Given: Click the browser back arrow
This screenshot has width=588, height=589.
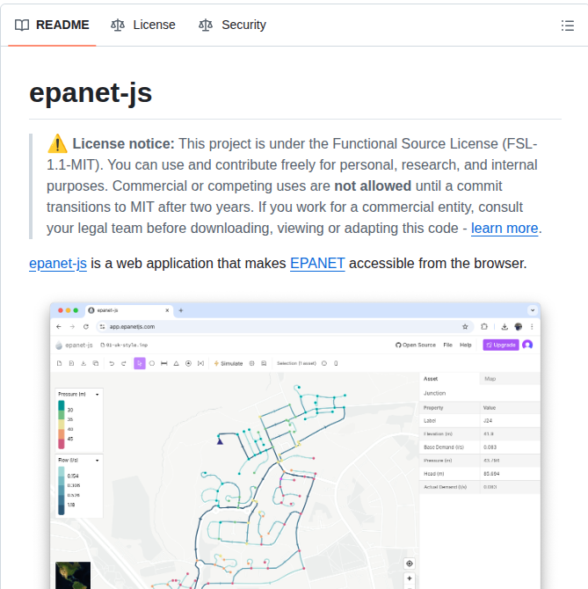Looking at the screenshot, I should (x=59, y=326).
